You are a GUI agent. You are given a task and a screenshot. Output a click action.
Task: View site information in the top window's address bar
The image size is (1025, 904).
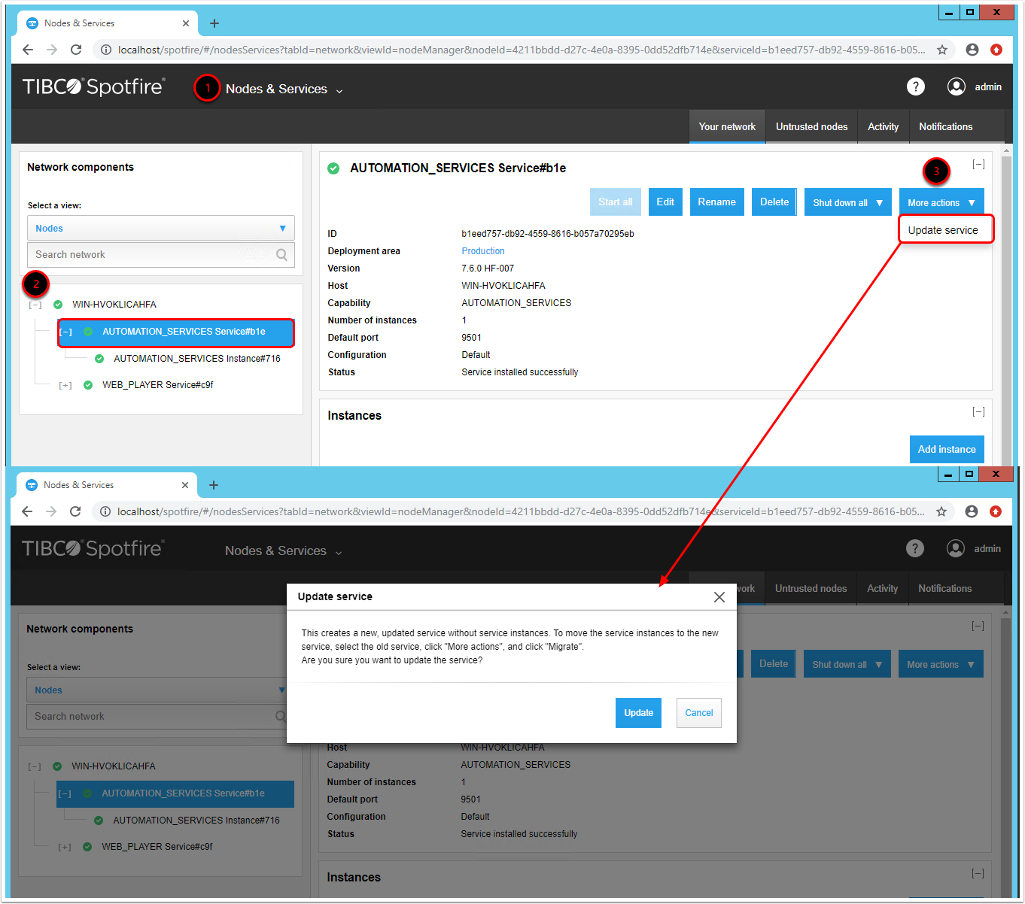(x=106, y=50)
